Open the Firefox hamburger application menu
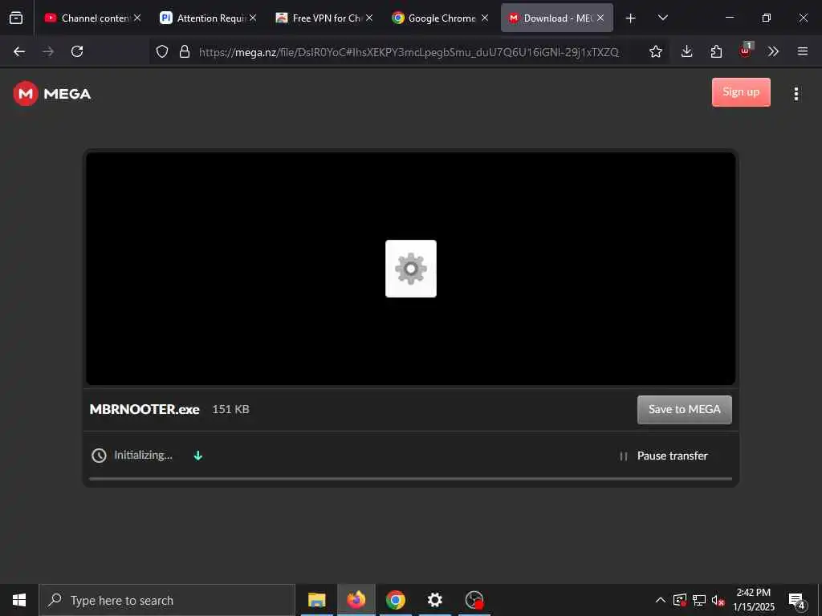 (x=803, y=51)
